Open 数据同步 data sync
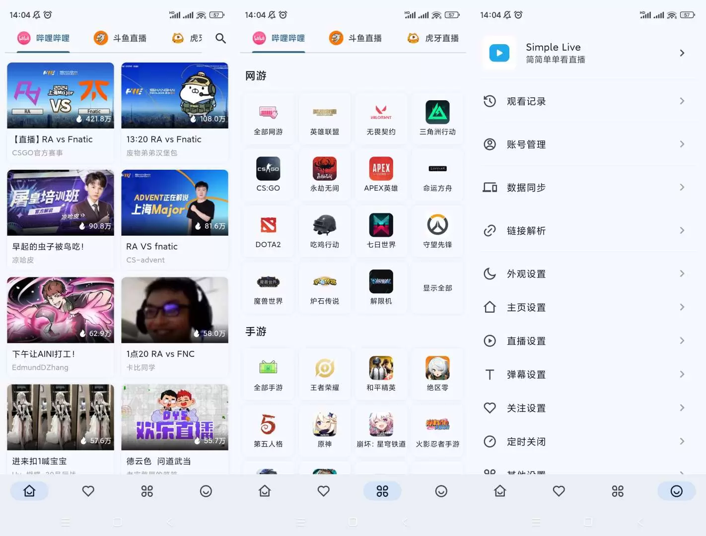Image resolution: width=706 pixels, height=536 pixels. coord(588,188)
